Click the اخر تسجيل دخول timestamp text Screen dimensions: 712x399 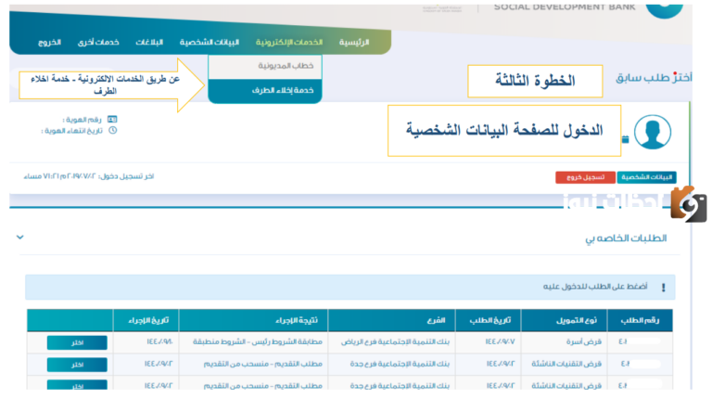pos(89,176)
